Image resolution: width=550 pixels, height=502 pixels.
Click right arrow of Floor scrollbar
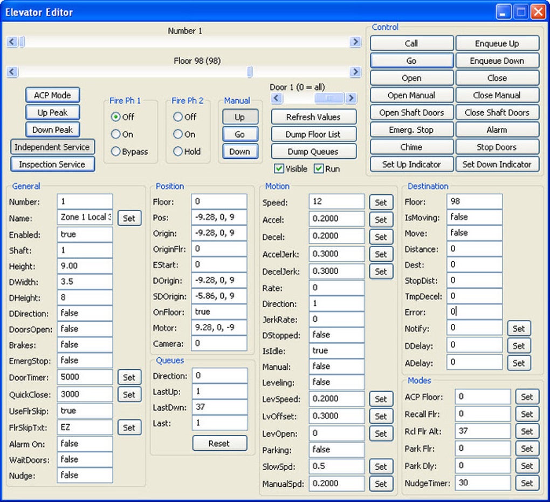[355, 72]
